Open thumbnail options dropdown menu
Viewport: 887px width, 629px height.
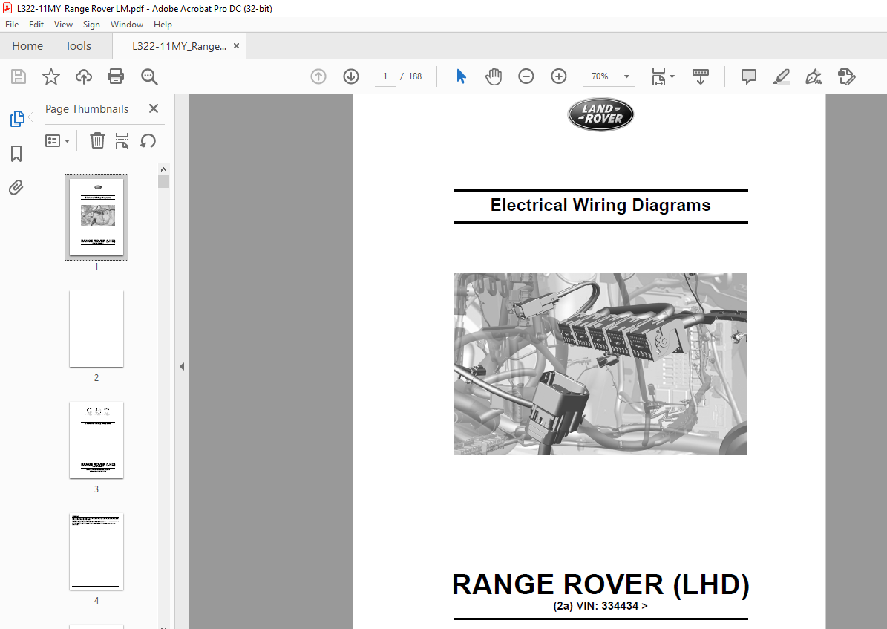point(57,140)
